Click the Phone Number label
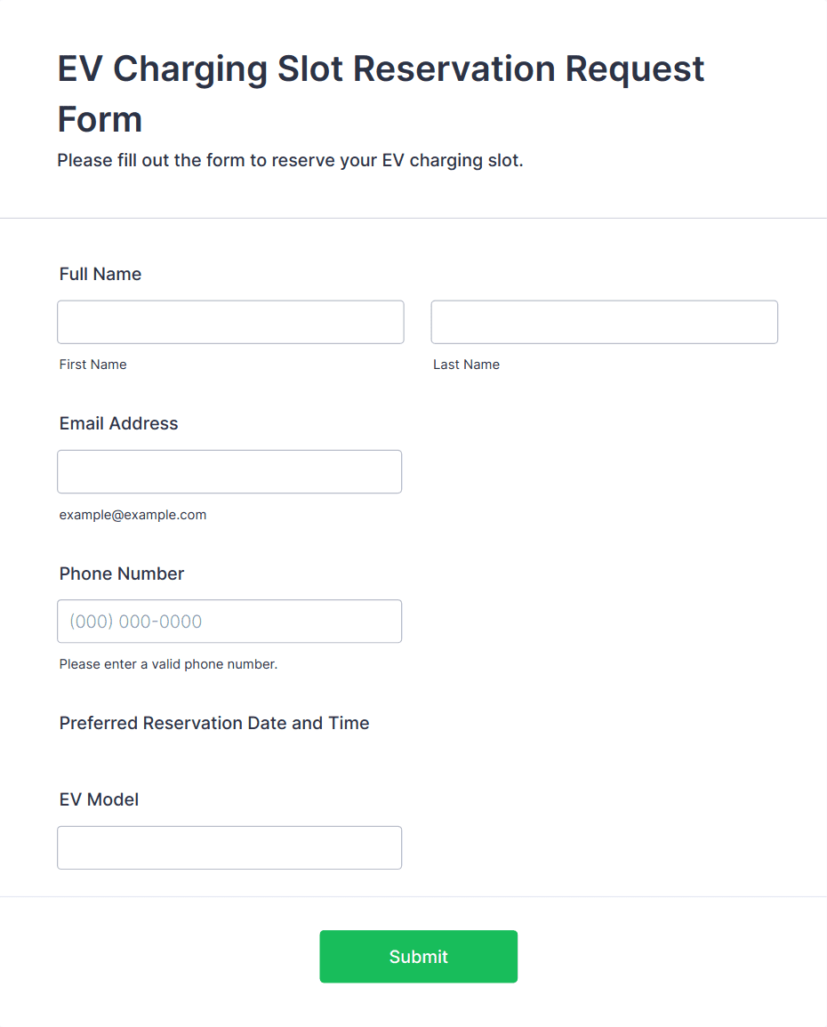The width and height of the screenshot is (827, 1027). coord(122,574)
